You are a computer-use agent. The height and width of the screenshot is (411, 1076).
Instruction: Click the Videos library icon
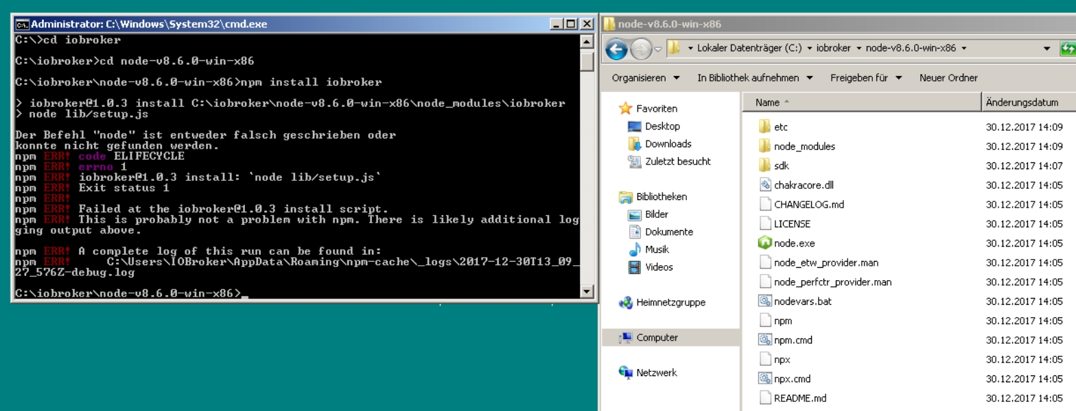635,267
